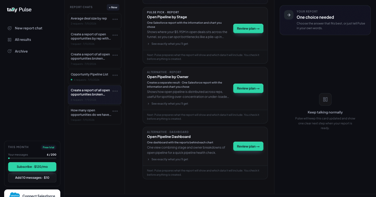Click the REPORT CHATS header
Screen dimensions: 376x197
tap(81, 7)
